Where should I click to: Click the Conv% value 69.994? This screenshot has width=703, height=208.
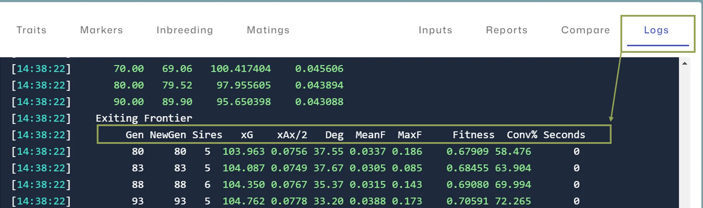(x=513, y=185)
